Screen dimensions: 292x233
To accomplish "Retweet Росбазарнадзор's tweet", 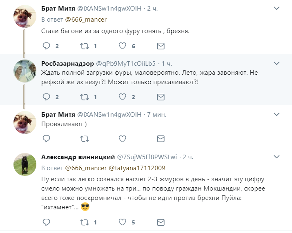I will pos(85,97).
